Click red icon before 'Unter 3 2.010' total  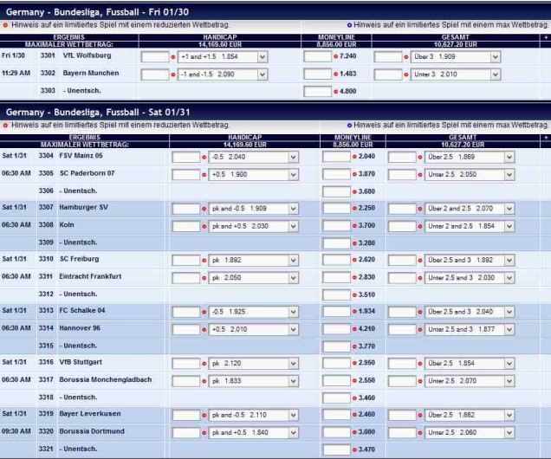(x=405, y=74)
